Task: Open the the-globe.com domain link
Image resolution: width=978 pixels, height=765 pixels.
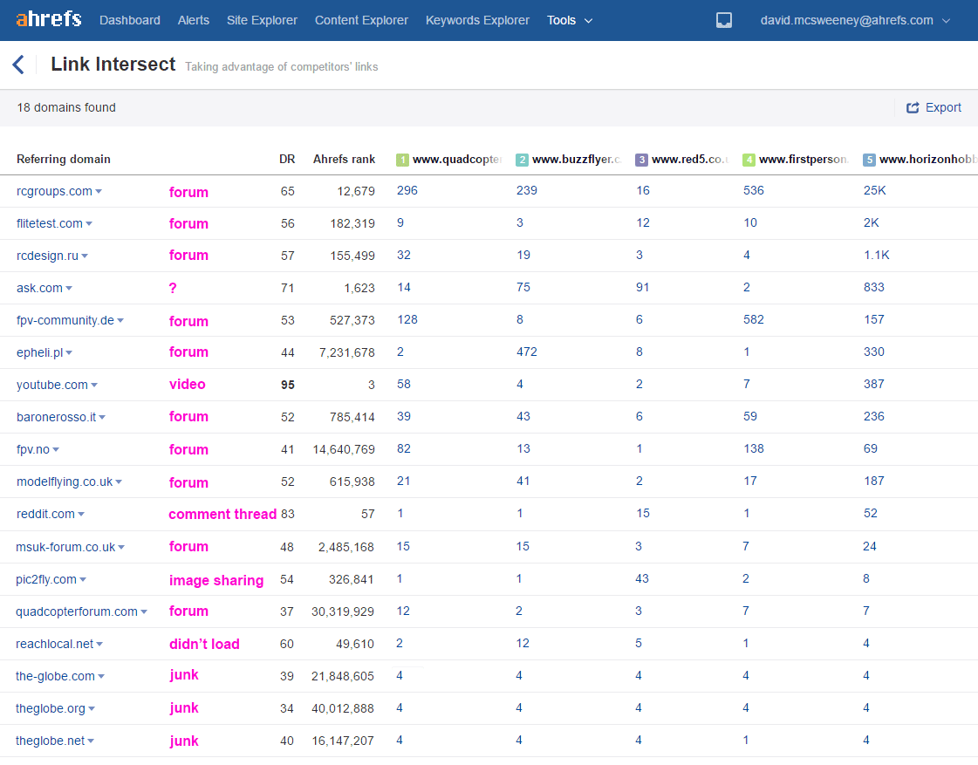Action: coord(56,677)
